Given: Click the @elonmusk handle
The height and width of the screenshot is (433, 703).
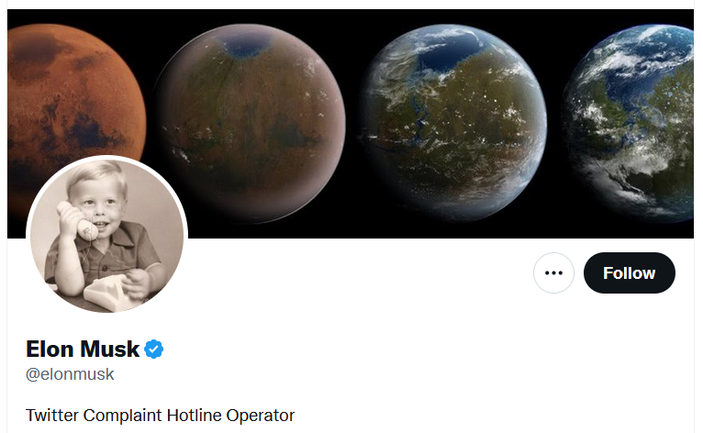Looking at the screenshot, I should click(70, 374).
